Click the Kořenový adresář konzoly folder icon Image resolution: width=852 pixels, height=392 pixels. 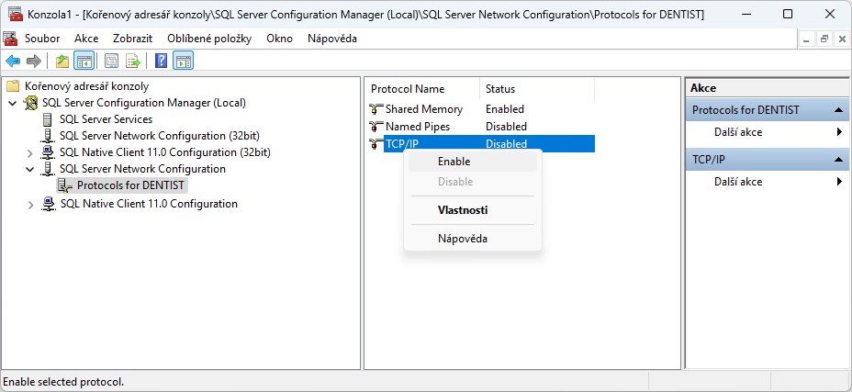click(x=13, y=86)
